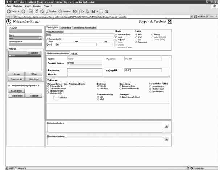223x170 pixels.
Task: Open the Back button history dropdown arrow
Action: [x=19, y=12]
